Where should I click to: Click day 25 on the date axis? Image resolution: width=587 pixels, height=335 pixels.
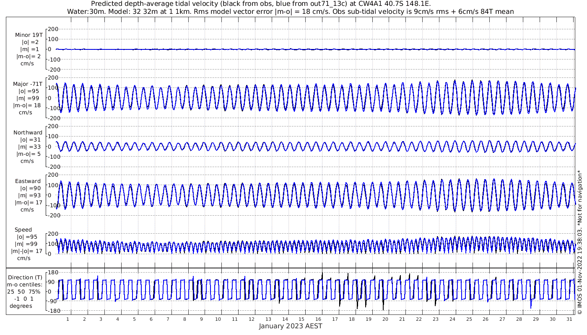pyautogui.click(x=469, y=319)
